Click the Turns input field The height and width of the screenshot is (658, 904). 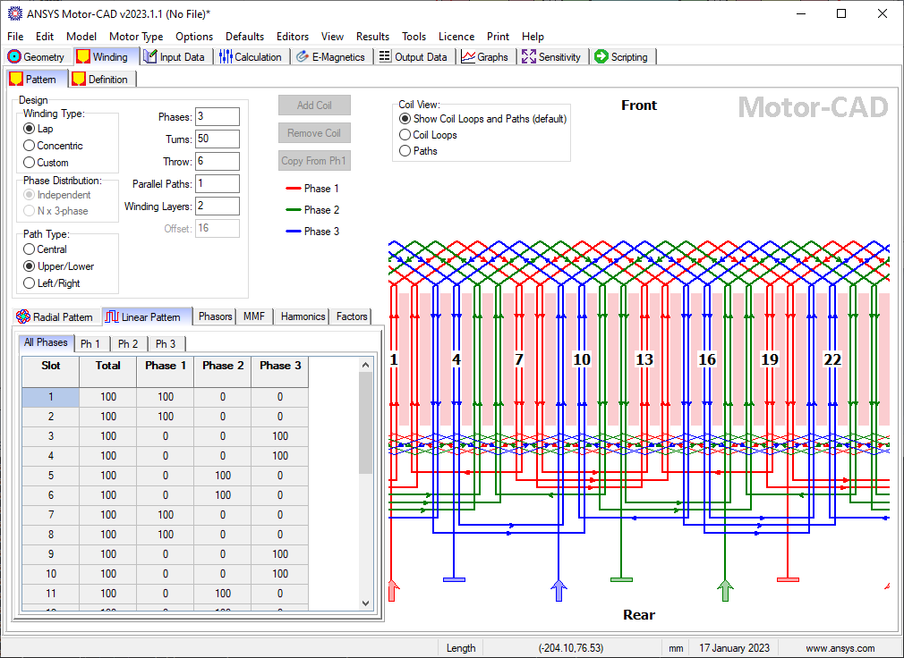[217, 139]
